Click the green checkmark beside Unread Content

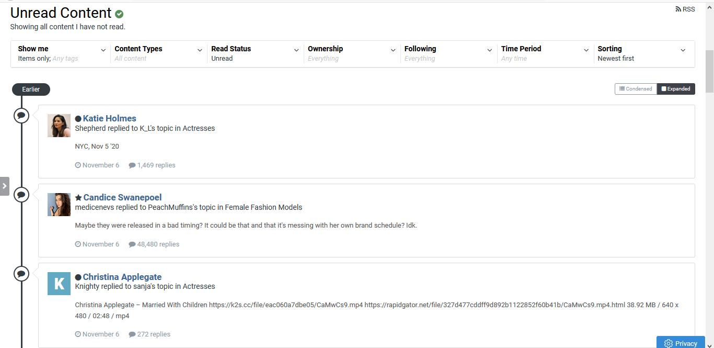click(119, 14)
